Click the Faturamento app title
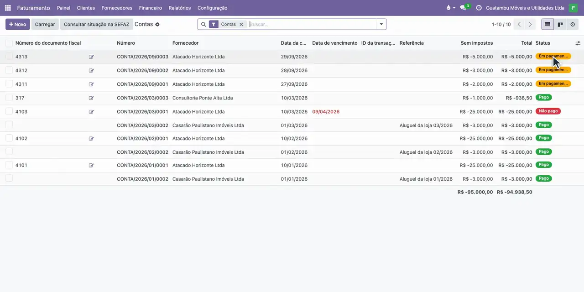The height and width of the screenshot is (292, 584). [33, 8]
